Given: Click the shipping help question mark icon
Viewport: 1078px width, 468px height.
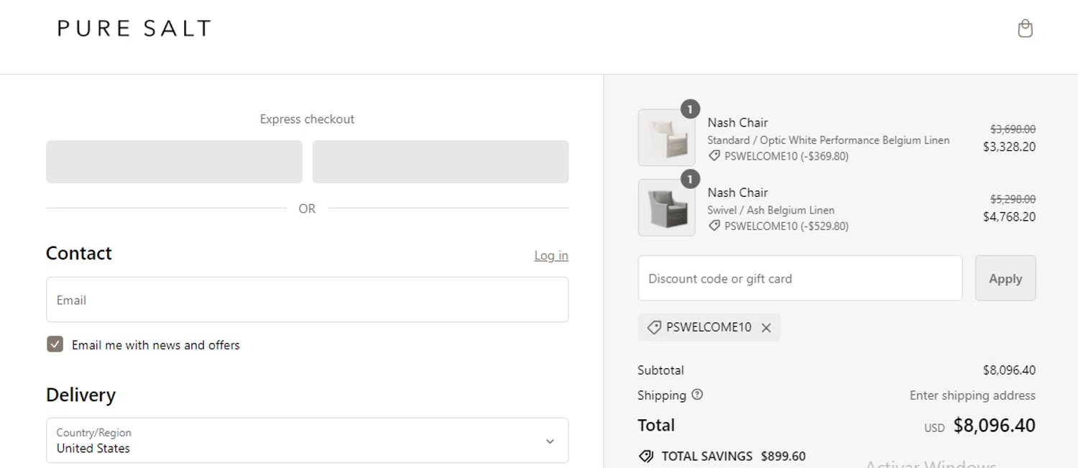Looking at the screenshot, I should point(697,395).
